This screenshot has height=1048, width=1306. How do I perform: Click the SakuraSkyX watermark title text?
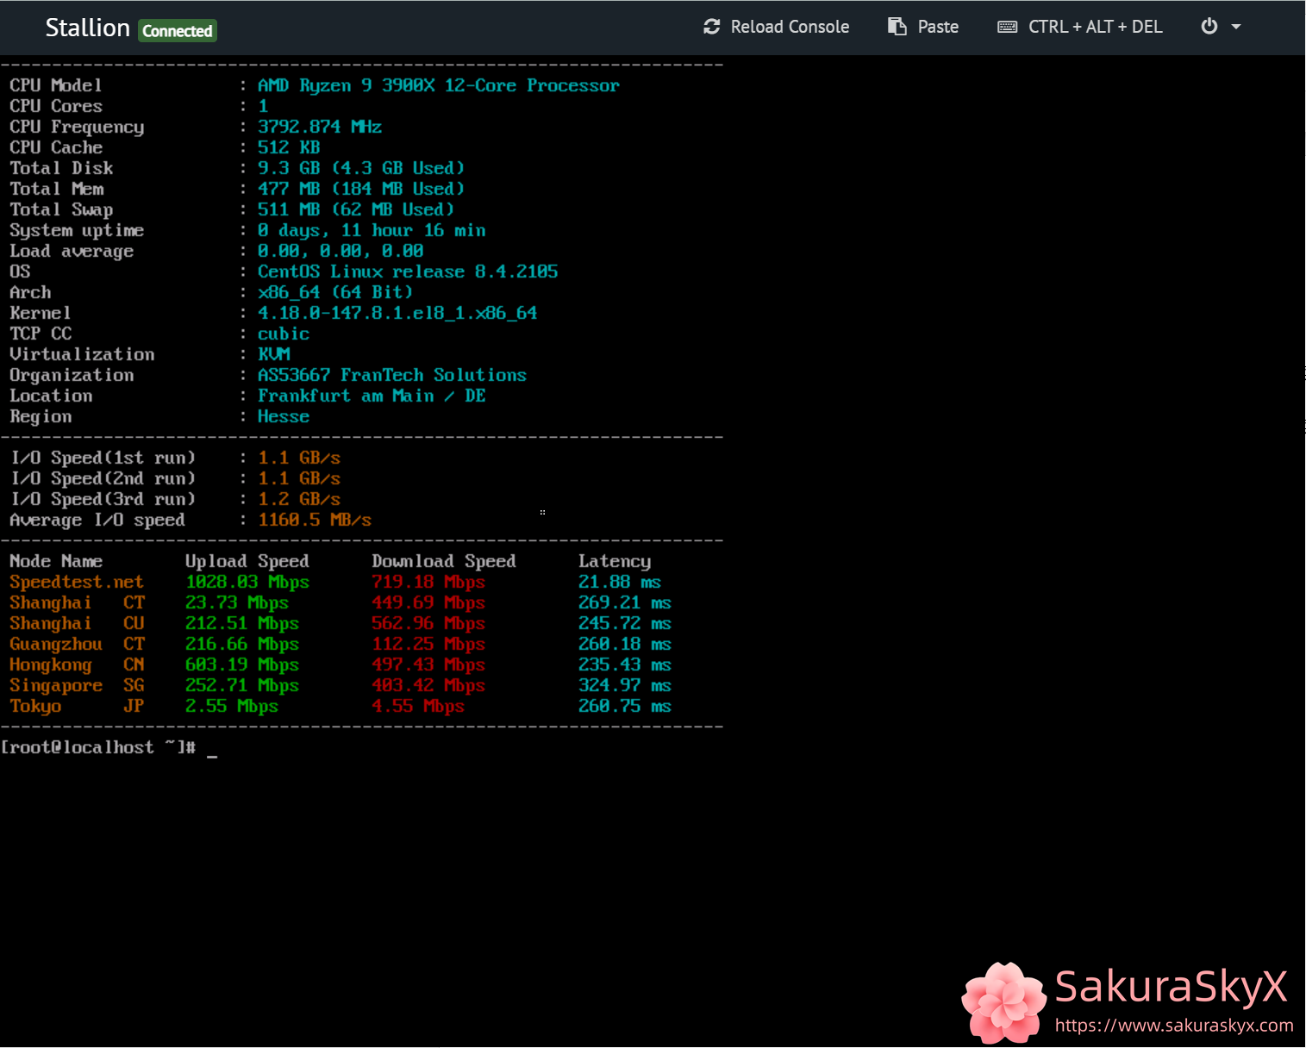[1170, 986]
